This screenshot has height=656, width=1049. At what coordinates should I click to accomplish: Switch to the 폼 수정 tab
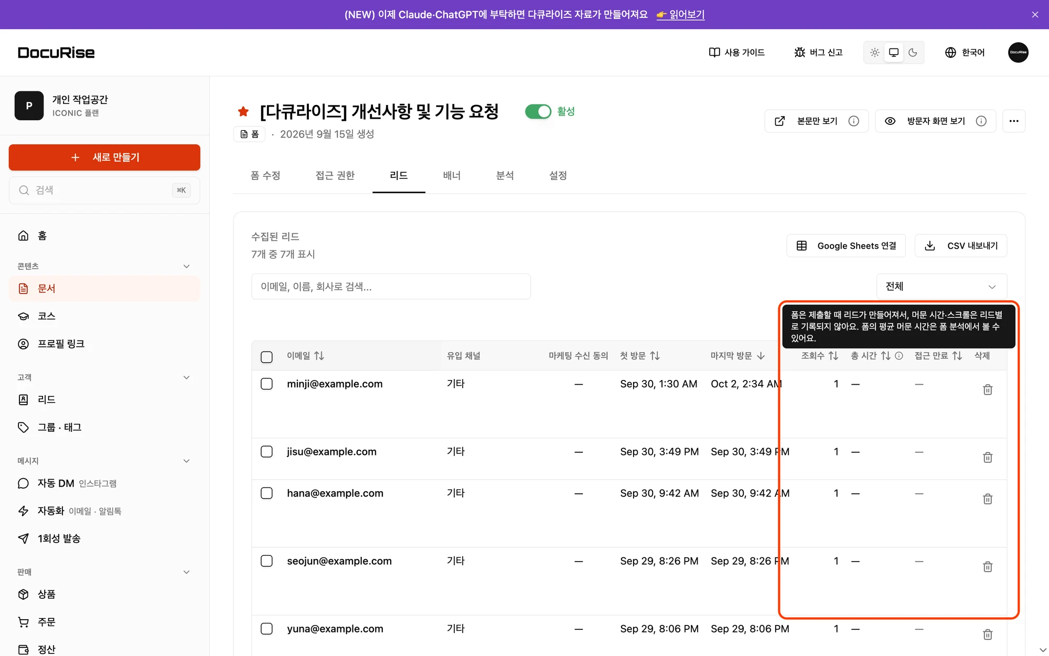coord(265,175)
